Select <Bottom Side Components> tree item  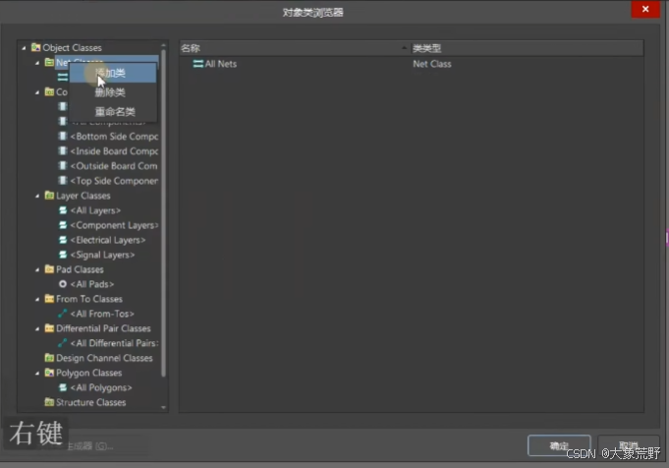coord(114,137)
